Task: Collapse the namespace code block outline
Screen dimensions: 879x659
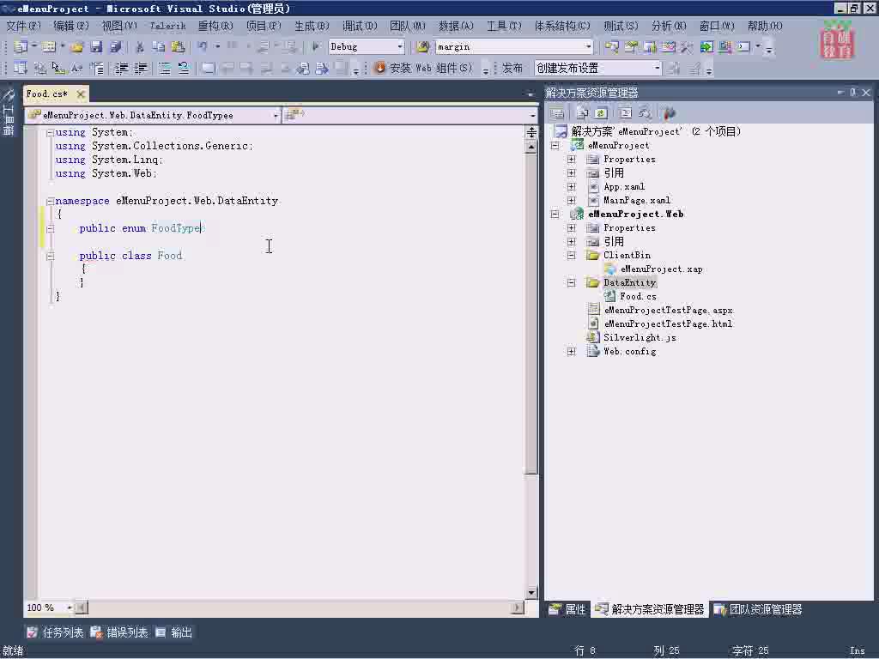Action: pyautogui.click(x=51, y=201)
